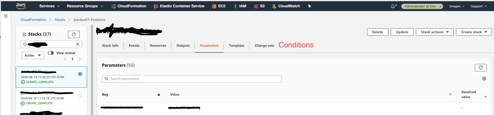The width and height of the screenshot is (494, 115).
Task: Click the stacks search filter field
Action: (x=51, y=44)
